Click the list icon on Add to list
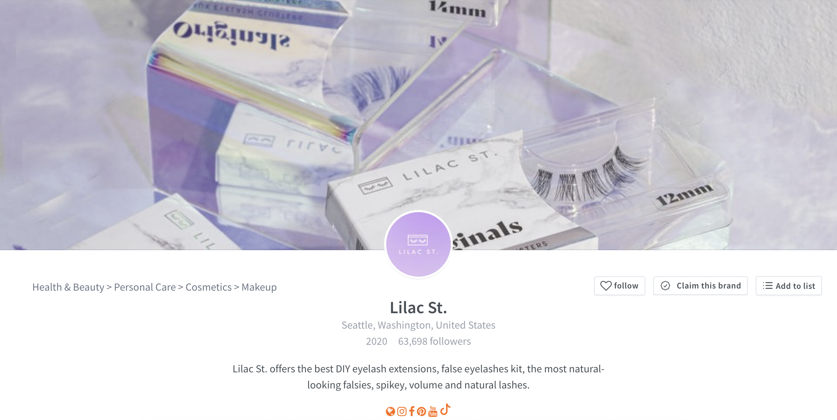 click(x=767, y=286)
